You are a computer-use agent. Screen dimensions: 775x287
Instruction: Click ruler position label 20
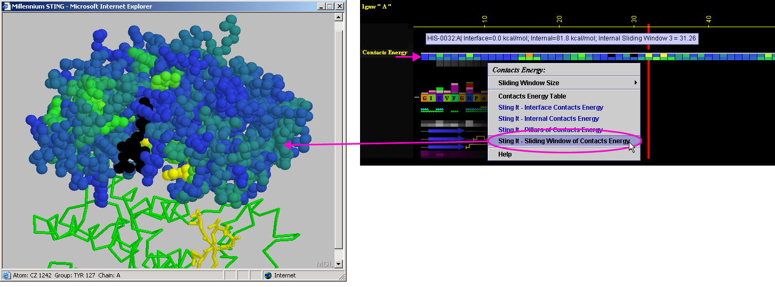[559, 19]
